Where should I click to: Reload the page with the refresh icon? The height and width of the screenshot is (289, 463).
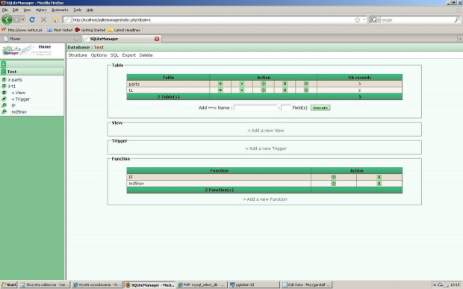click(32, 19)
